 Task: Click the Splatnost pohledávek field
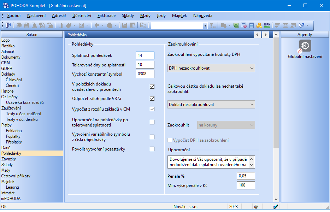(145, 55)
